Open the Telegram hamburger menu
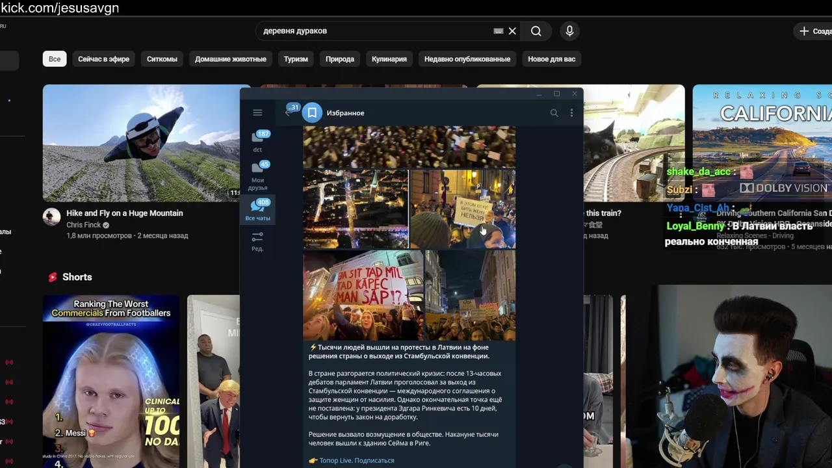The width and height of the screenshot is (832, 468). pos(257,112)
